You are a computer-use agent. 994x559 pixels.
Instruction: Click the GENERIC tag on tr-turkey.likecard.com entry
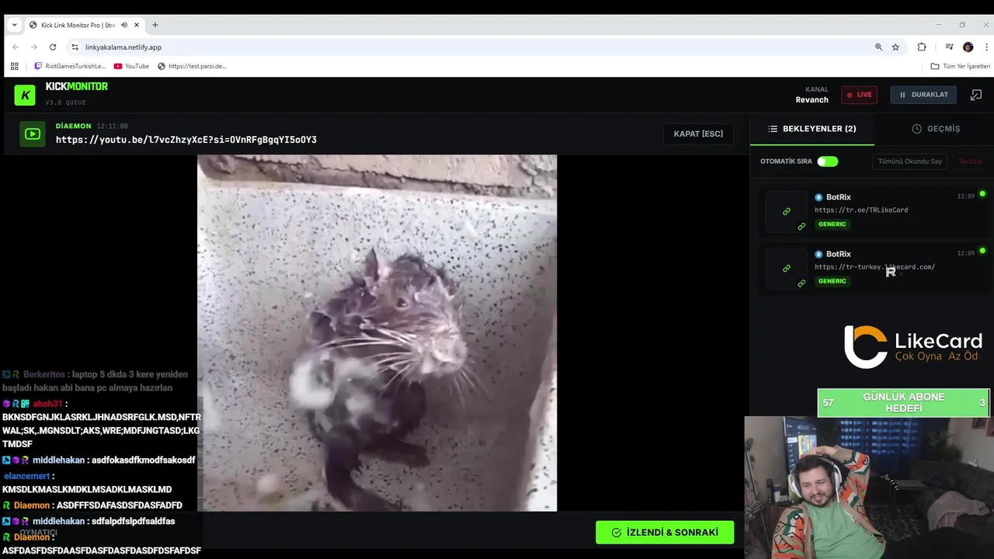(832, 281)
